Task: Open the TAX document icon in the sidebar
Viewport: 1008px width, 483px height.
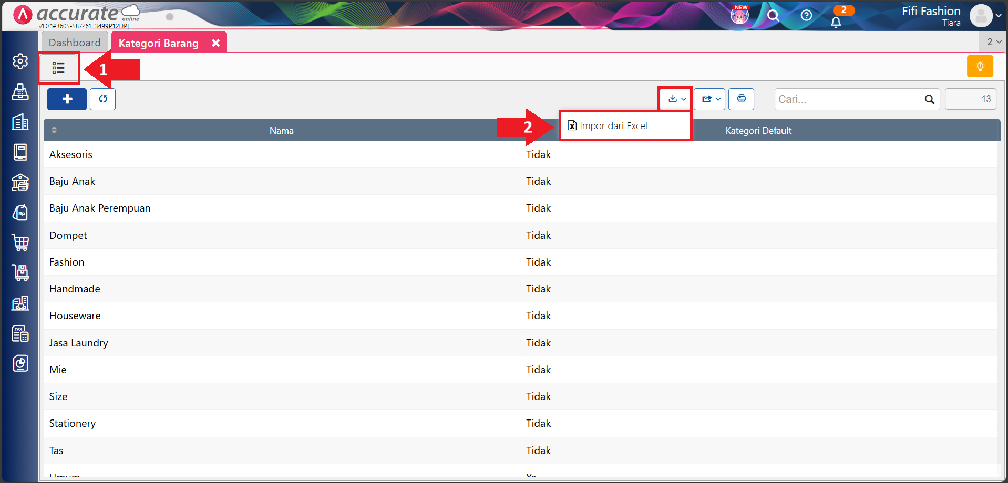Action: 19,333
